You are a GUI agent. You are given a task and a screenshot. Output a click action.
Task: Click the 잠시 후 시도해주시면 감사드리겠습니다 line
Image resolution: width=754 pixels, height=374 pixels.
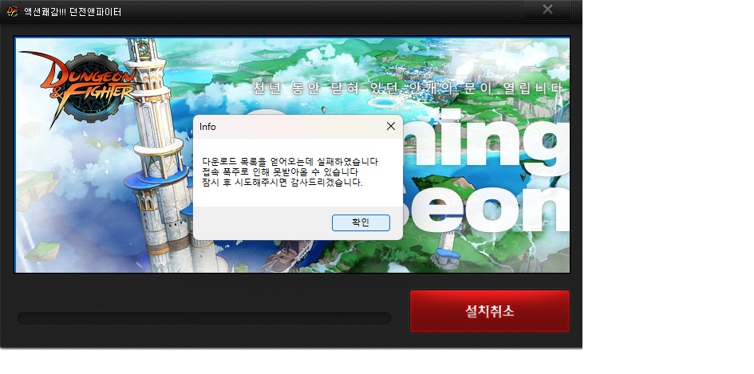(x=282, y=183)
